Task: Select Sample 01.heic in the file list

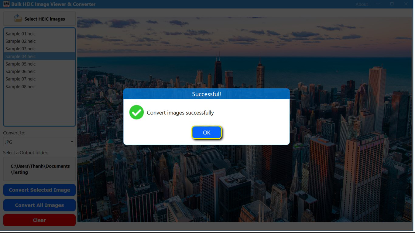Action: coord(39,34)
